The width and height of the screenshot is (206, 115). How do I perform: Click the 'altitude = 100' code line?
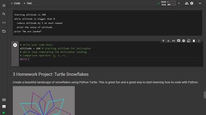click(55, 48)
